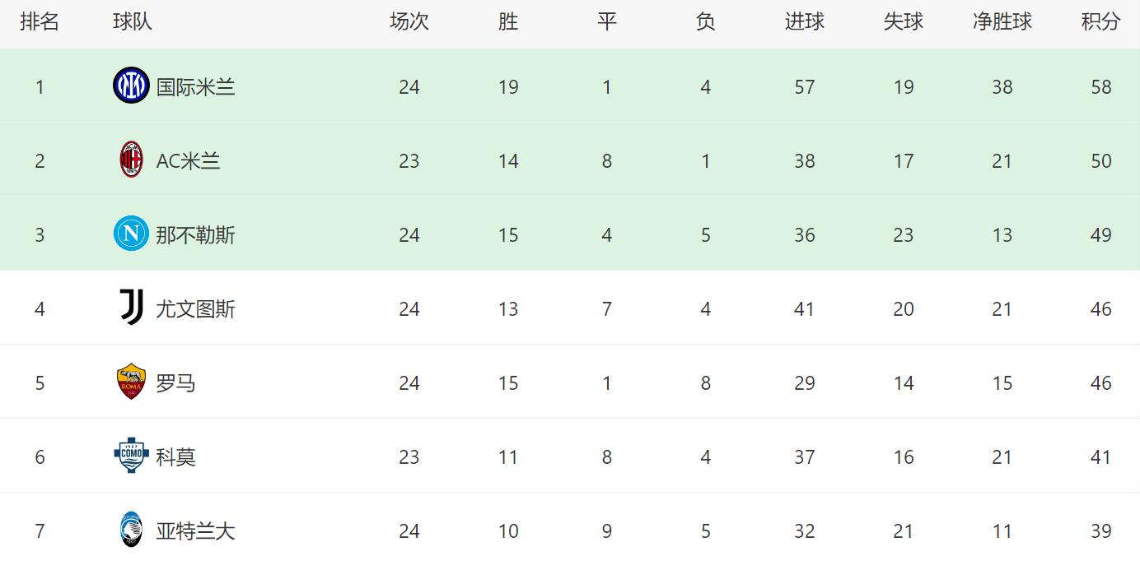Select the 科莫 team name
Screen dimensions: 1140x565
click(175, 456)
